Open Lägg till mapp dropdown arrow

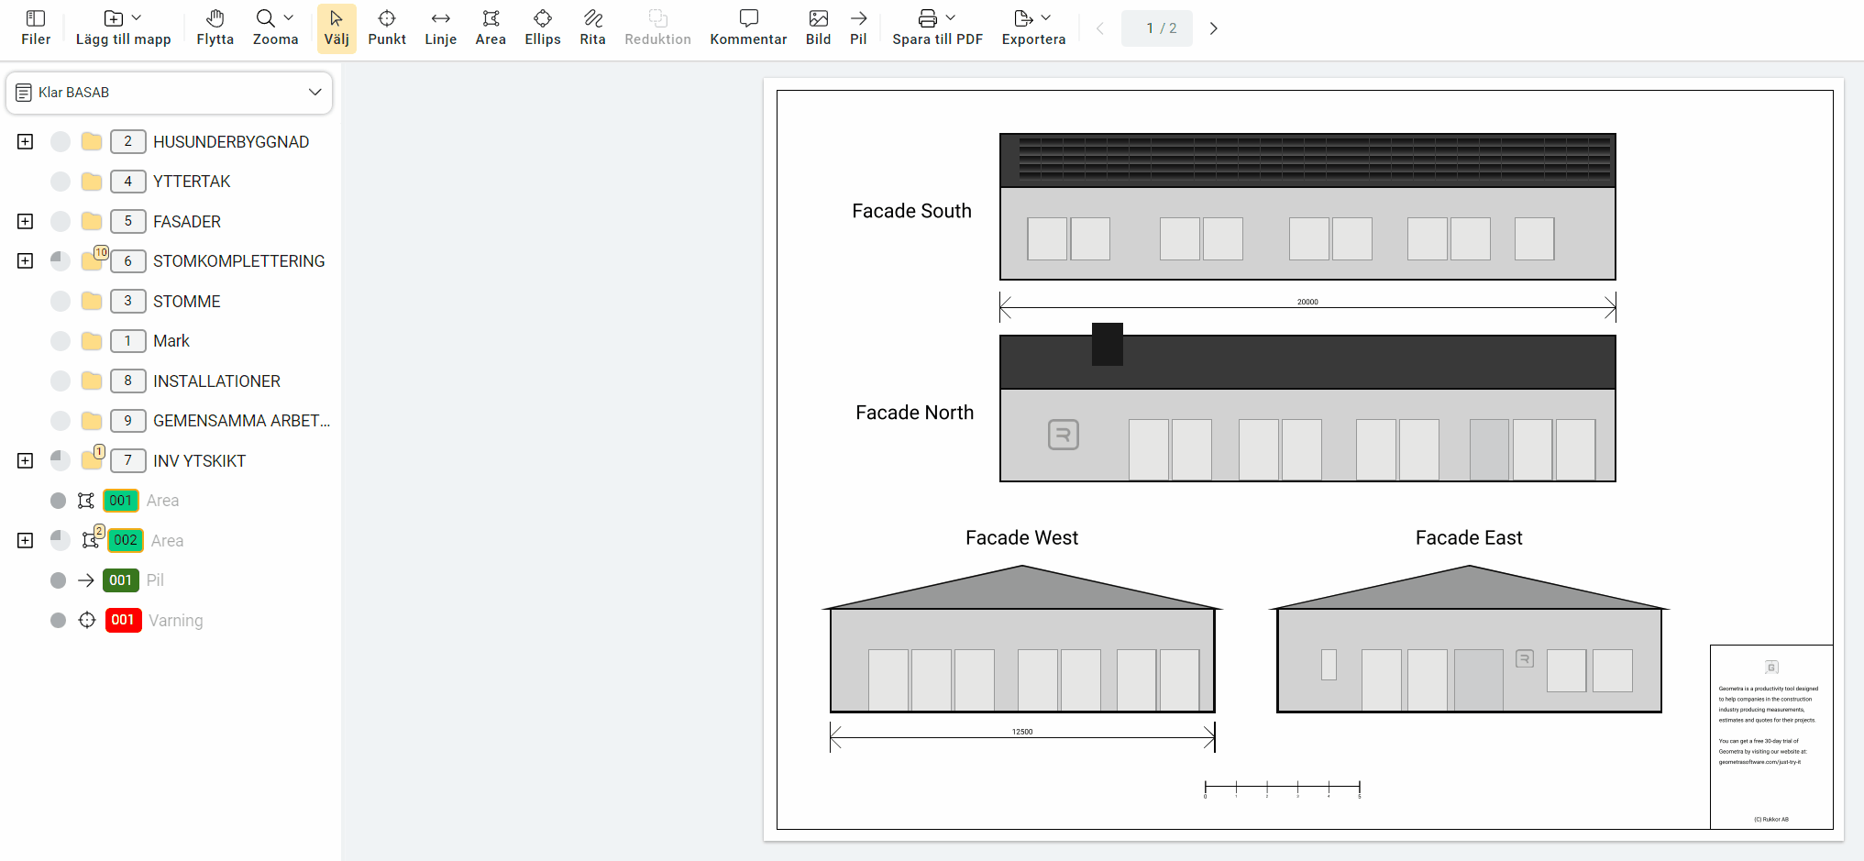[x=137, y=18]
